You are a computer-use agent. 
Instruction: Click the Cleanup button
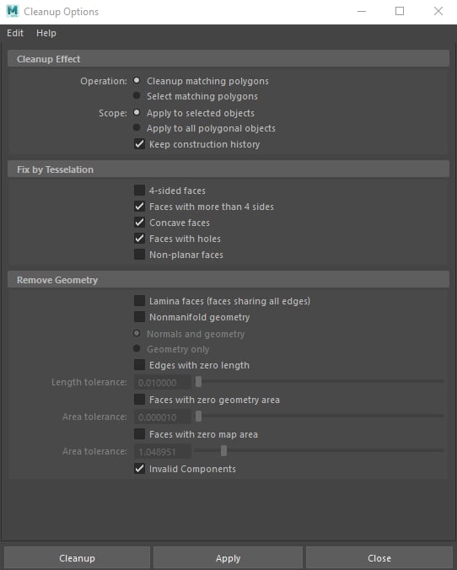tap(77, 558)
